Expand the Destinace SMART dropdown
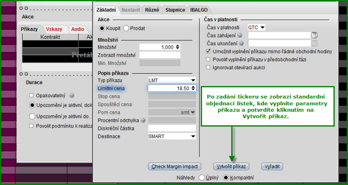The width and height of the screenshot is (348, 185). click(x=172, y=136)
